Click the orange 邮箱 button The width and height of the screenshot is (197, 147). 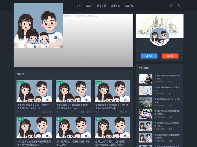click(x=170, y=56)
